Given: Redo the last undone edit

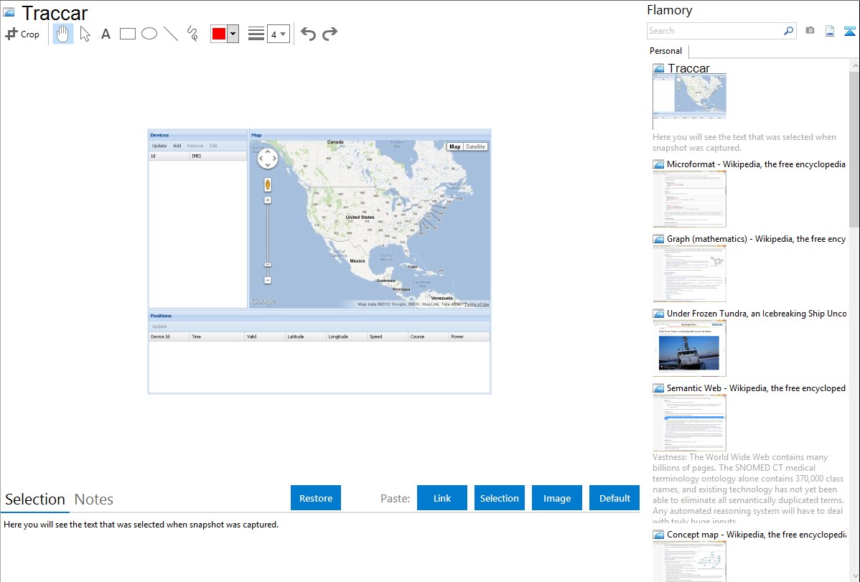Looking at the screenshot, I should (329, 34).
